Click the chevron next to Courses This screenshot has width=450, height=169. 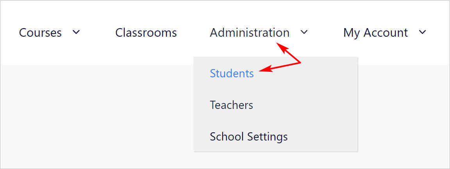click(x=76, y=32)
